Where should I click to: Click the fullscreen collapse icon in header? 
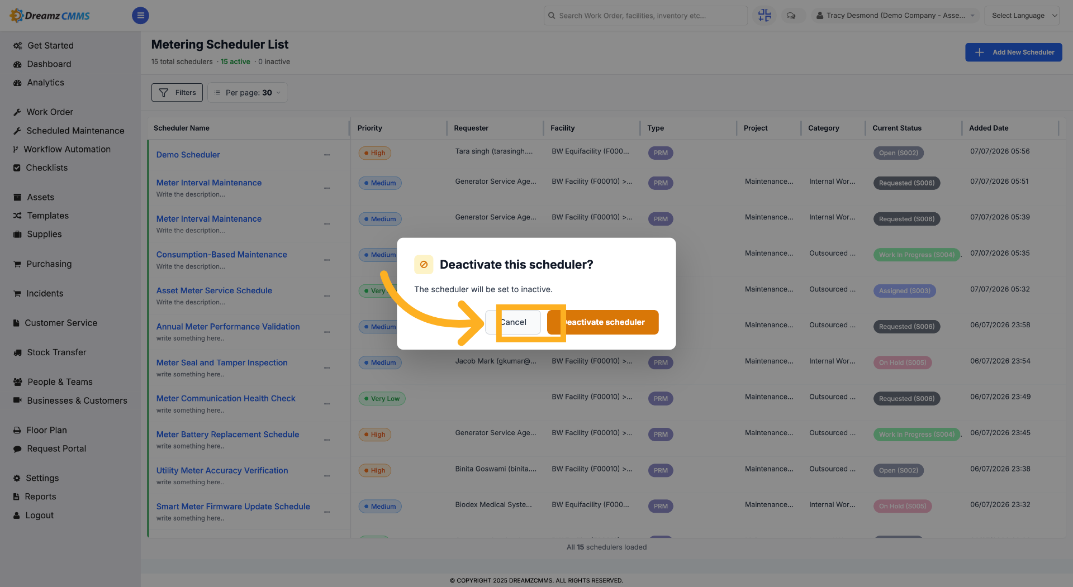765,16
